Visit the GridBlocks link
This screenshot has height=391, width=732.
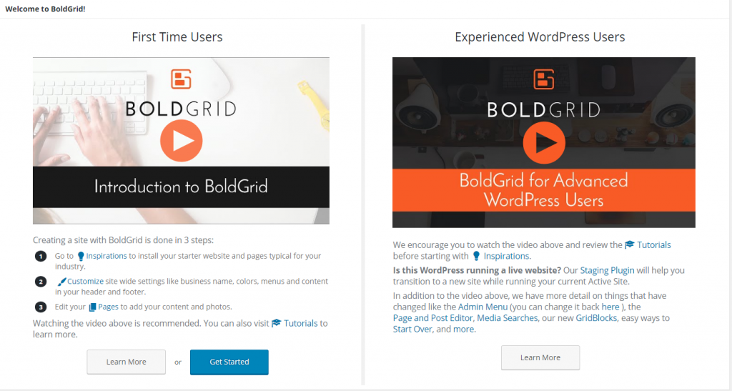point(596,318)
